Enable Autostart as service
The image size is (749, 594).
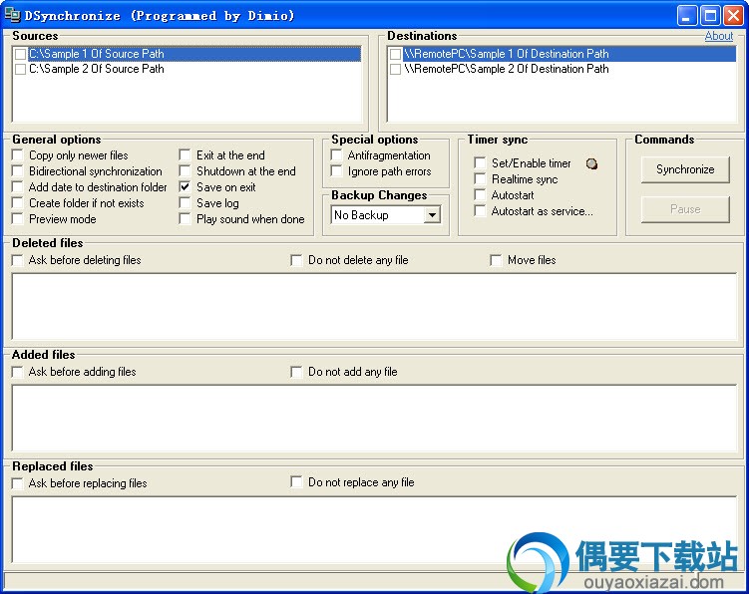[480, 211]
